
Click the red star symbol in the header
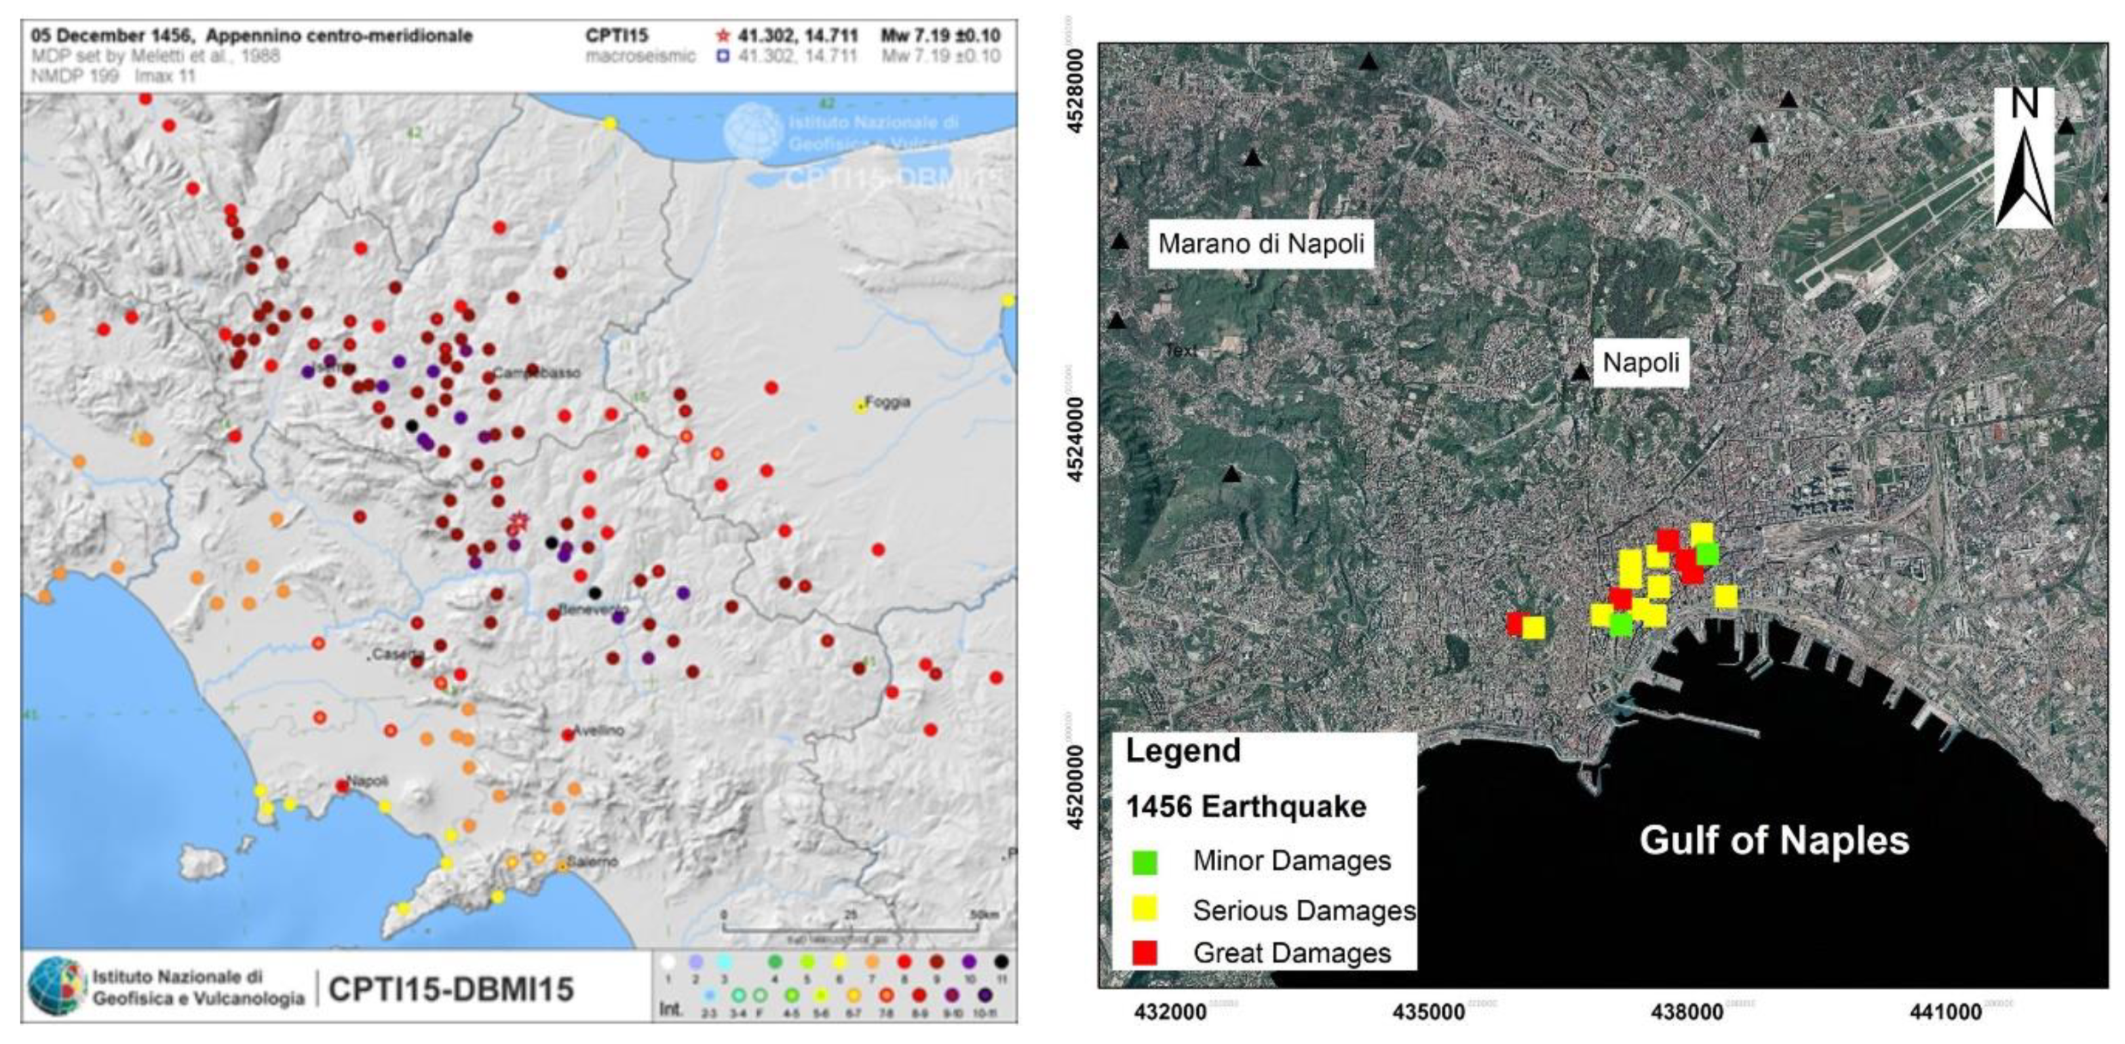[723, 36]
